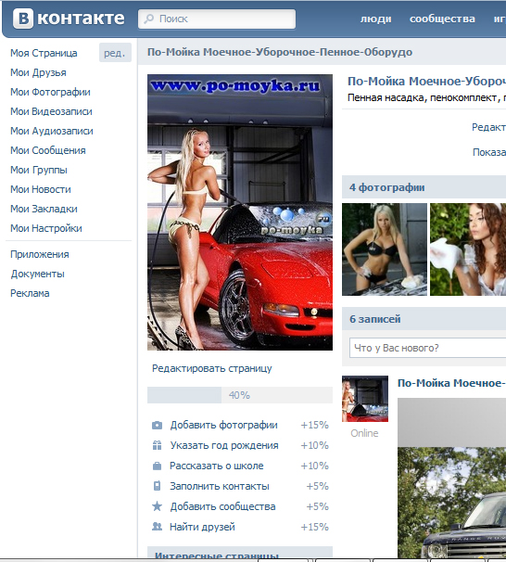Click the Online status text
Screen dimensions: 506x562
click(364, 433)
